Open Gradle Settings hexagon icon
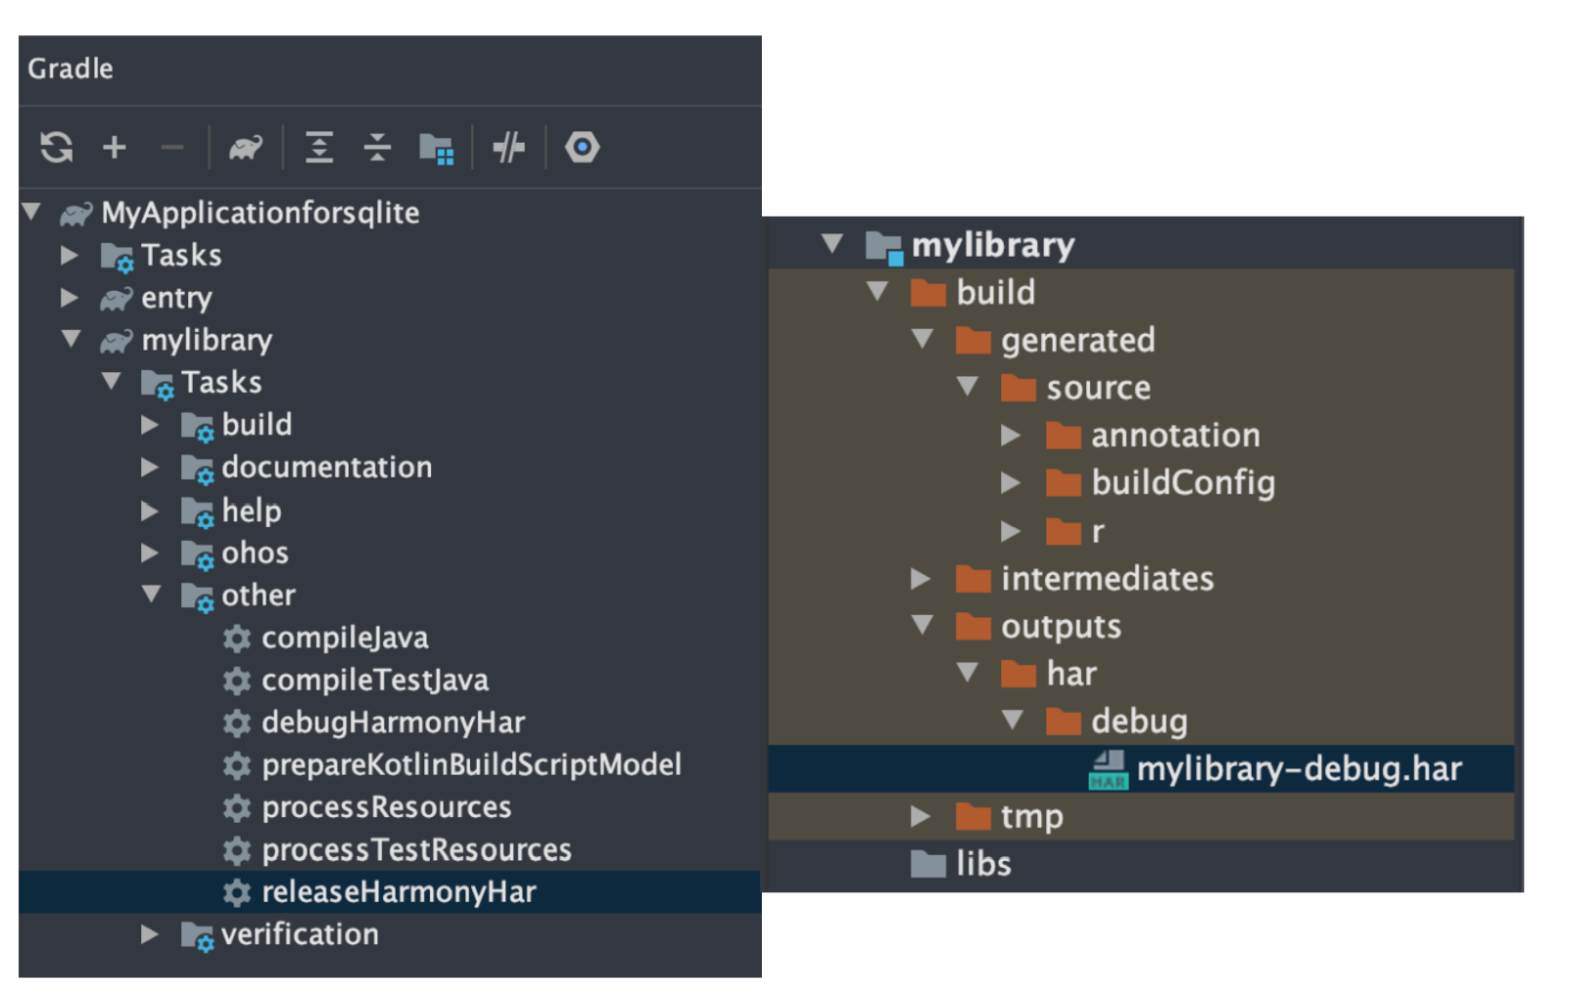Viewport: 1569px width, 1005px height. pyautogui.click(x=582, y=147)
